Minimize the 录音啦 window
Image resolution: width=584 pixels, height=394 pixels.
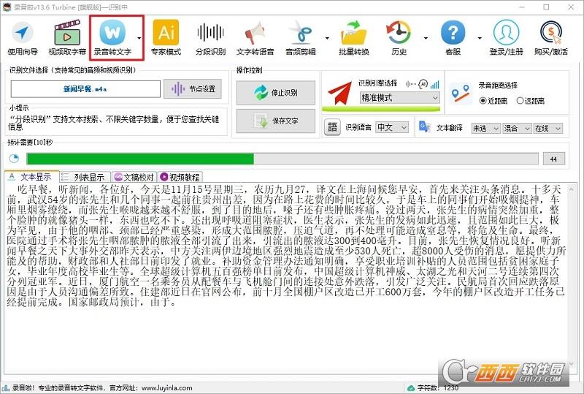521,7
